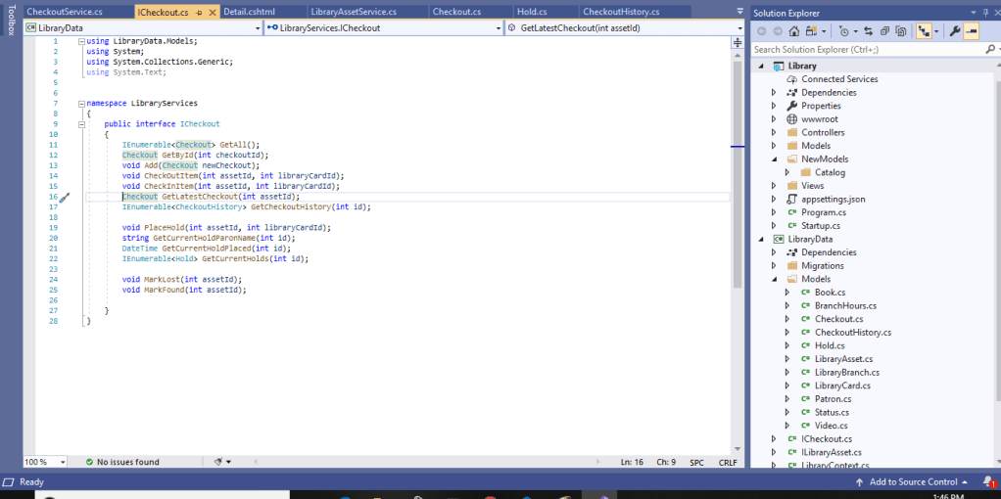1001x499 pixels.
Task: Toggle Show All Files in Solution Explorer
Action: point(902,31)
